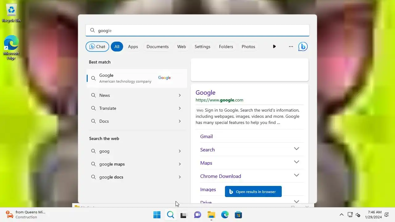
Task: Open the https://www.google.com URL link
Action: 219,100
